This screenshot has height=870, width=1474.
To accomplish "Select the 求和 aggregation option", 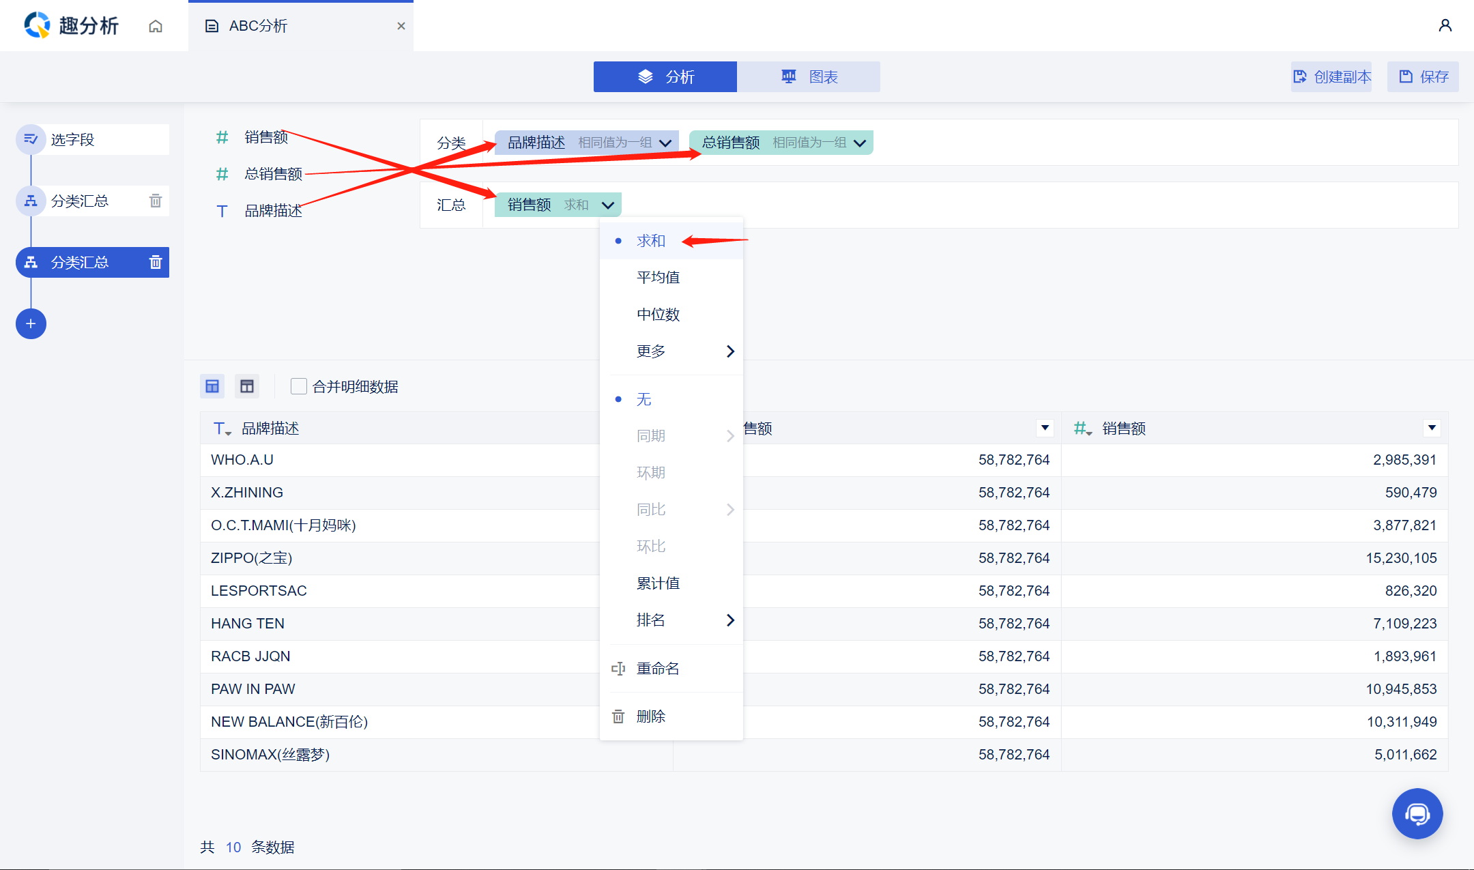I will (650, 241).
